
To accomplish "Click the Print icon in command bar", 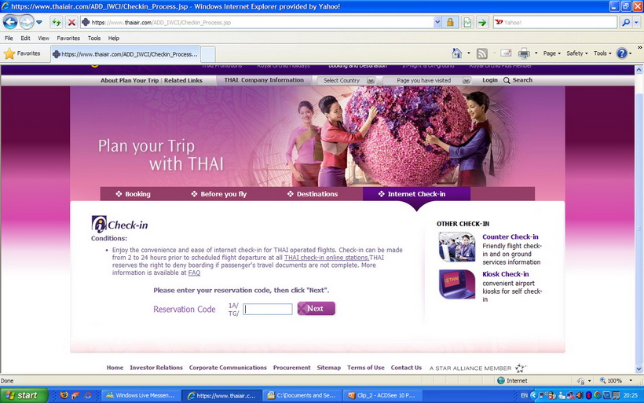I will (x=524, y=53).
